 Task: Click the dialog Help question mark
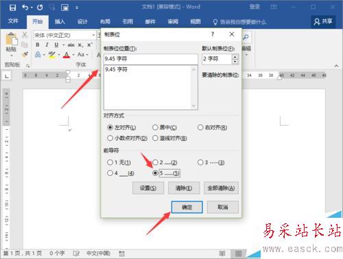[x=213, y=34]
